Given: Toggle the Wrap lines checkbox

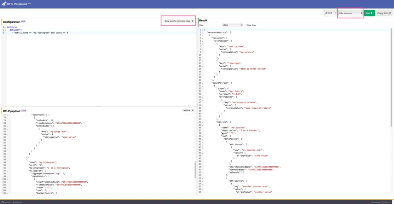Looking at the screenshot, I should pyautogui.click(x=245, y=25).
